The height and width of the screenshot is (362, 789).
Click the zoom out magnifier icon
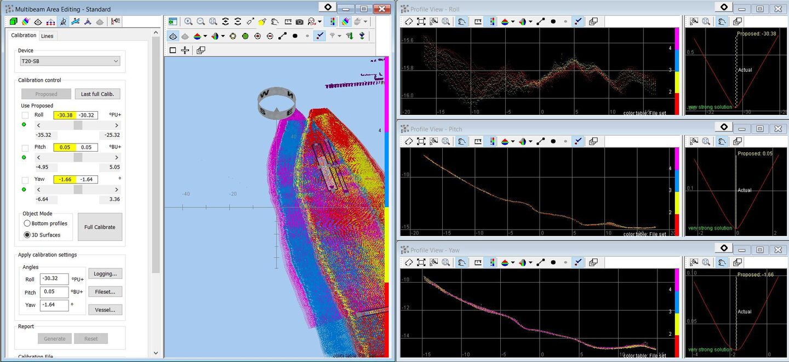pyautogui.click(x=201, y=22)
